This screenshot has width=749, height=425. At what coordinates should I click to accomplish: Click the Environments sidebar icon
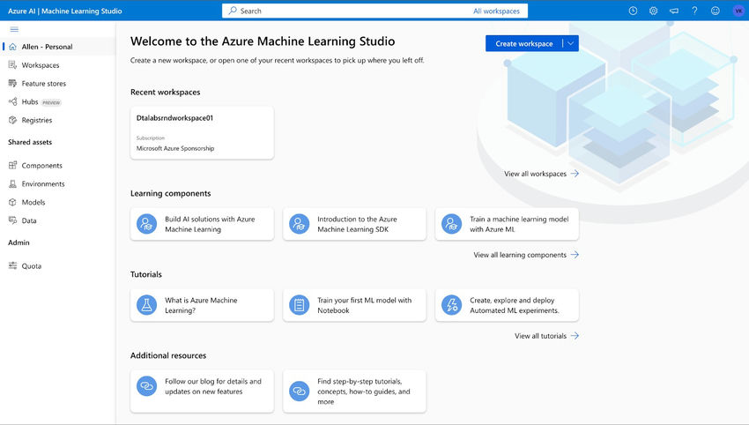tap(13, 183)
